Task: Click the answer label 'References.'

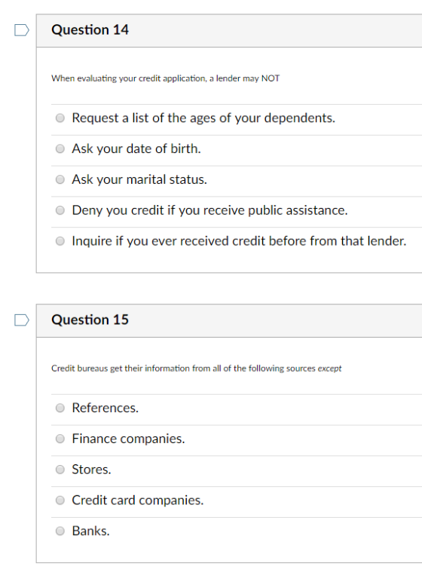Action: (x=105, y=408)
